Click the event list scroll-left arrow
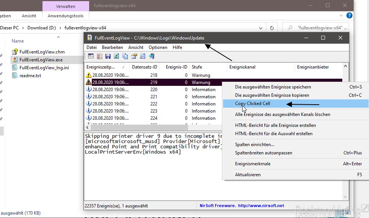 point(87,128)
